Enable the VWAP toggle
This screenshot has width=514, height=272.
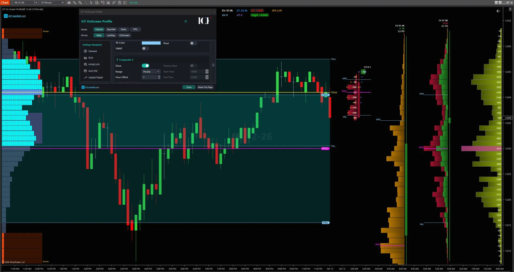tap(145, 48)
